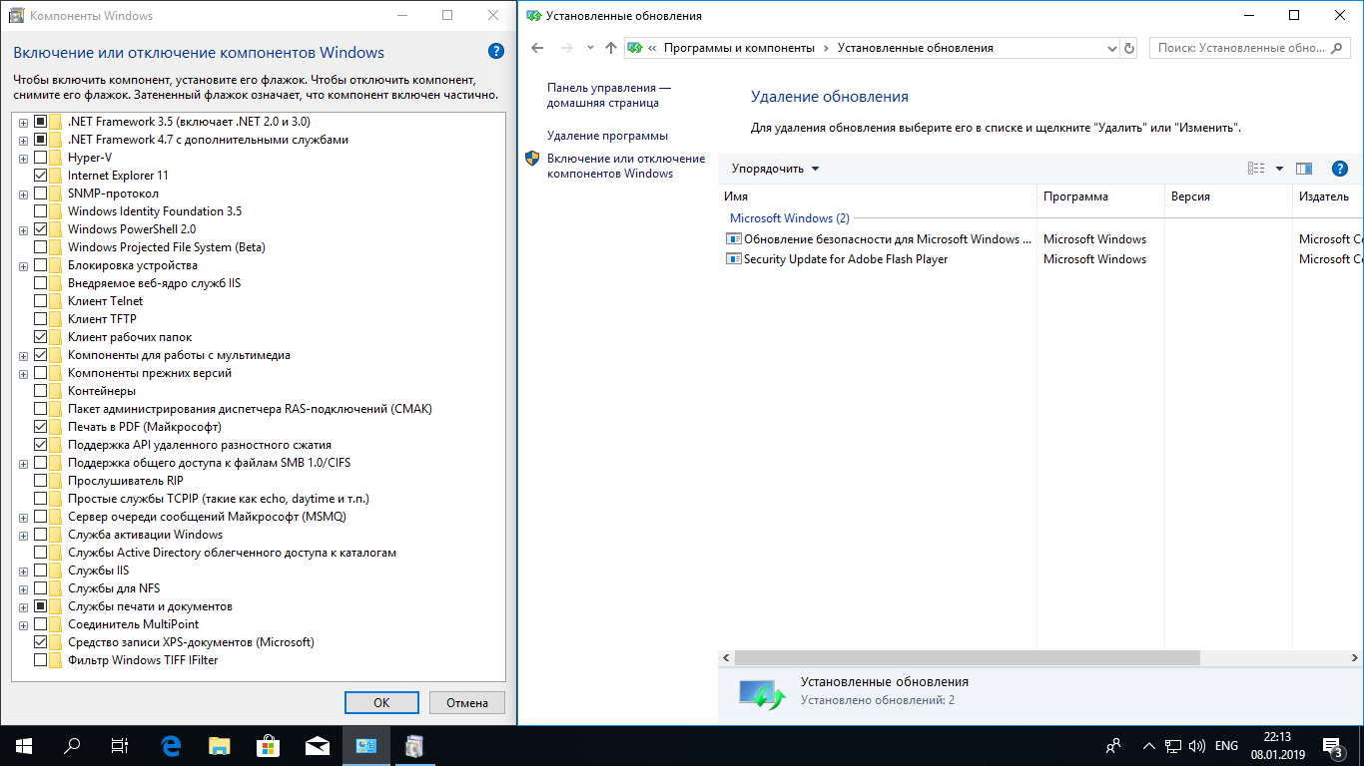Open Task View on the taskbar
The width and height of the screenshot is (1364, 766).
120,746
